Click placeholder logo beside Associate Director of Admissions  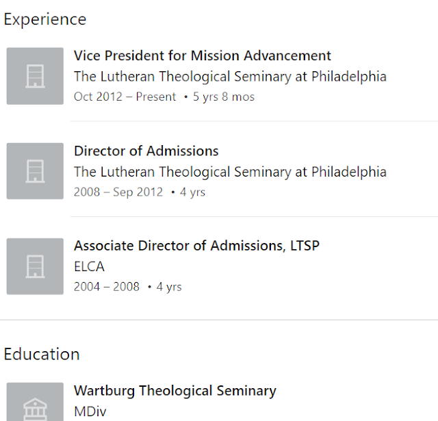tap(35, 266)
